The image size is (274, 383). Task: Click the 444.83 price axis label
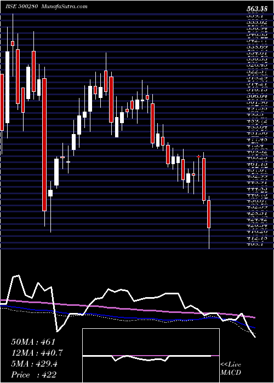256,189
